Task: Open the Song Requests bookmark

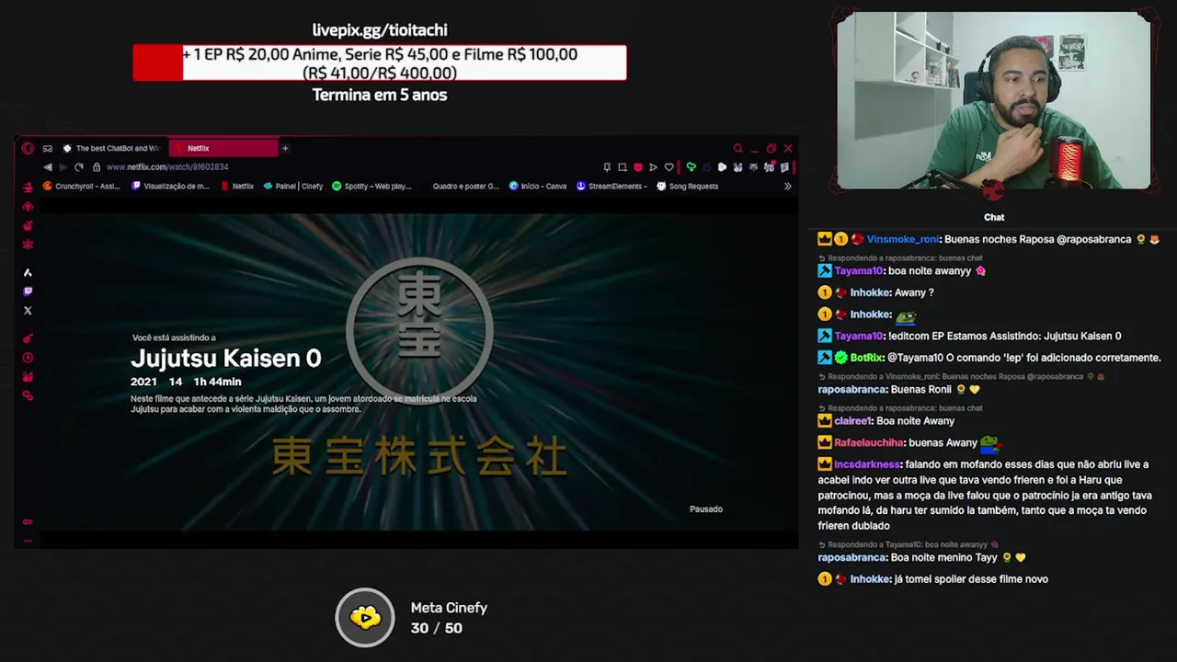Action: [x=687, y=186]
